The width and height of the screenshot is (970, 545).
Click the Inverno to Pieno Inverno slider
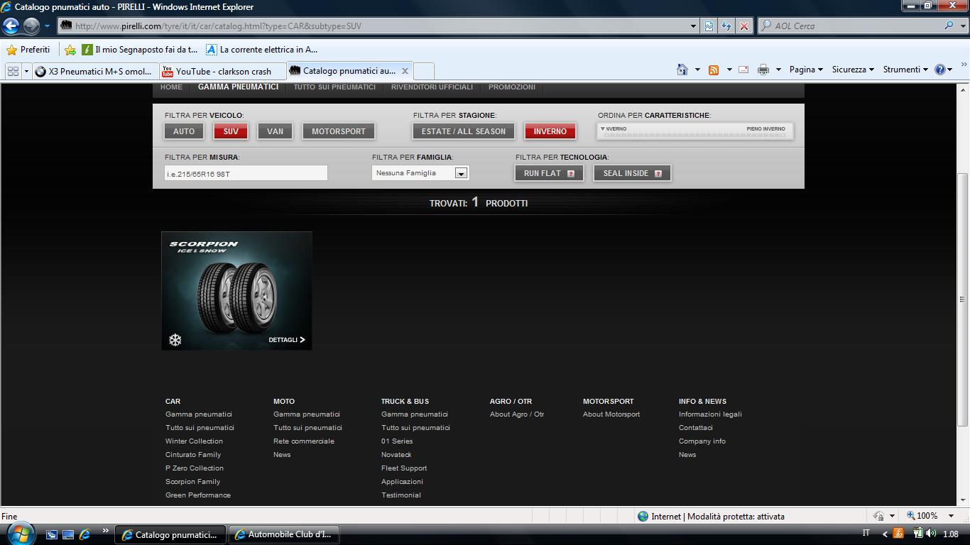point(694,131)
